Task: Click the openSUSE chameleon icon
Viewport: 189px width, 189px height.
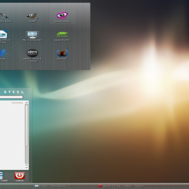Action: coord(62,34)
